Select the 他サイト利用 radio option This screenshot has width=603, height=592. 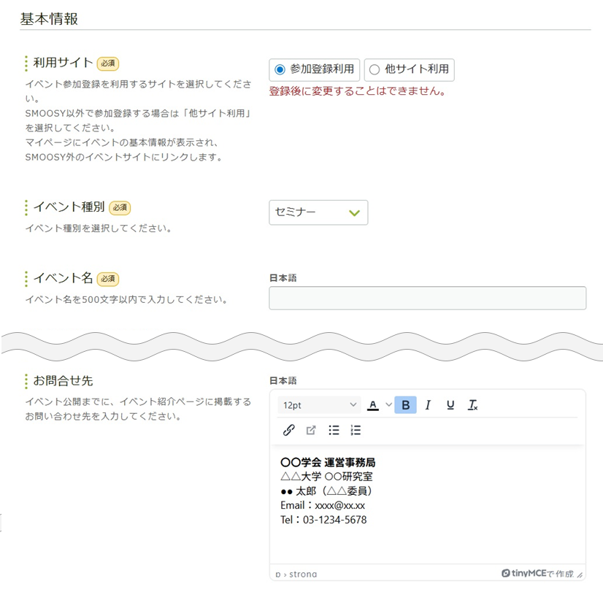pos(375,70)
